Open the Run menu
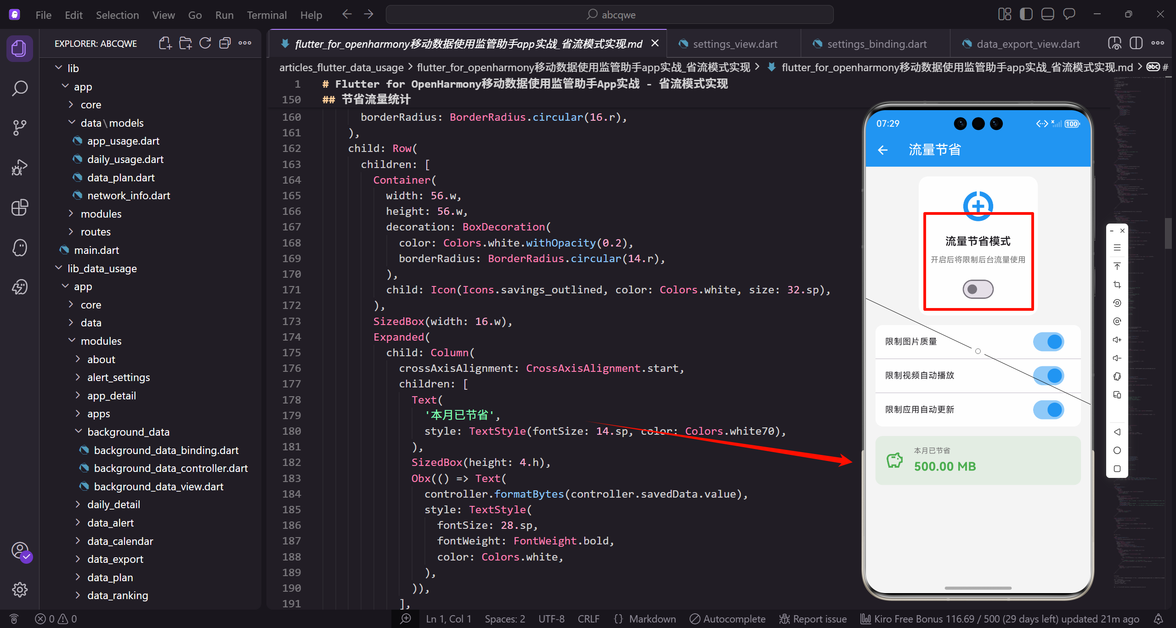Viewport: 1176px width, 628px height. click(x=224, y=15)
